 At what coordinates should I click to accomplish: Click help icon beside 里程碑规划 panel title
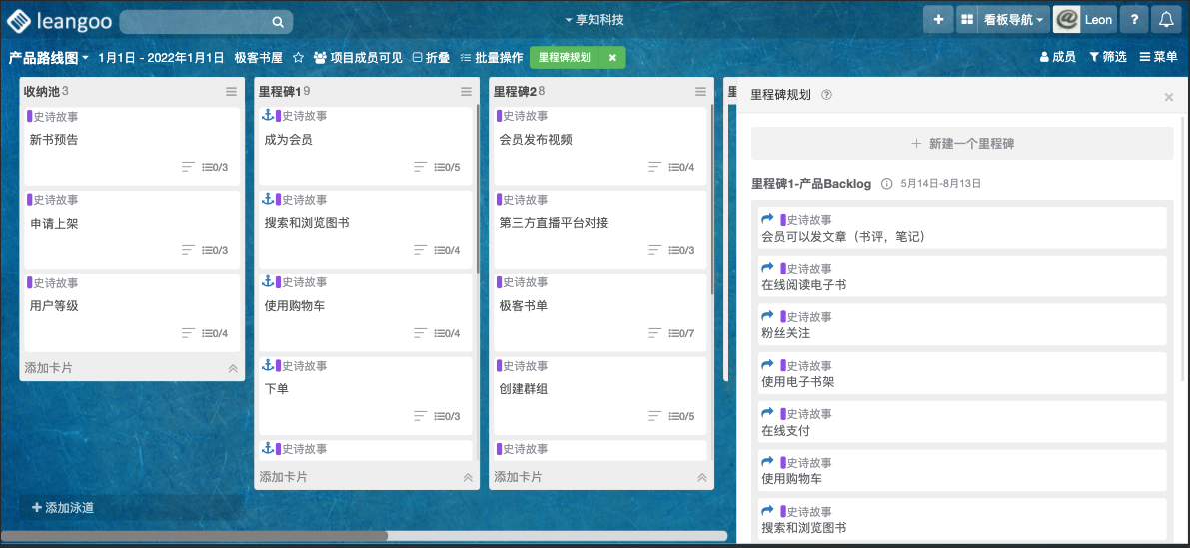pos(826,96)
